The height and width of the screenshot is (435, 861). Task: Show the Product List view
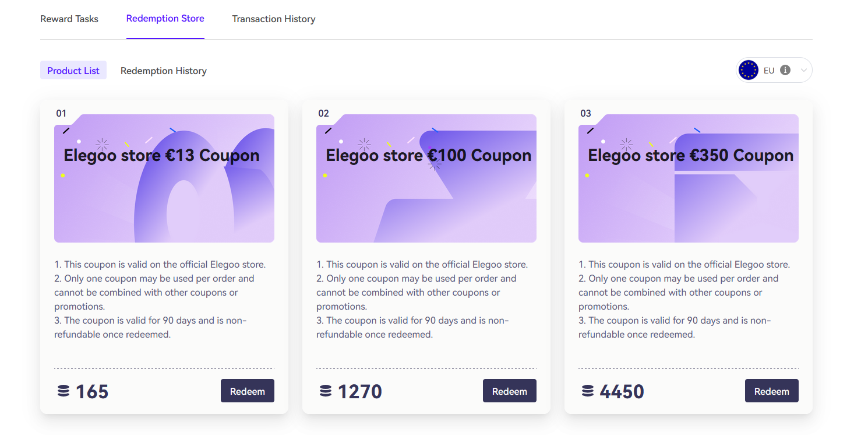[x=73, y=71]
